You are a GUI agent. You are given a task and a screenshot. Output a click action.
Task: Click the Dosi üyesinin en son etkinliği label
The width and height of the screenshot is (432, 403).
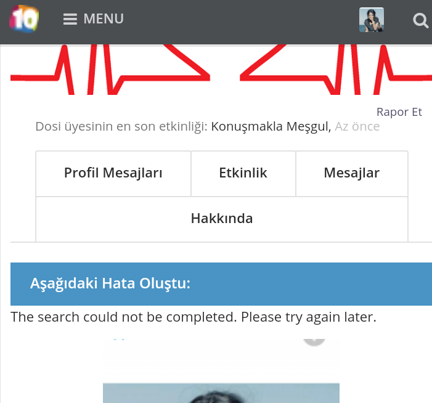121,126
